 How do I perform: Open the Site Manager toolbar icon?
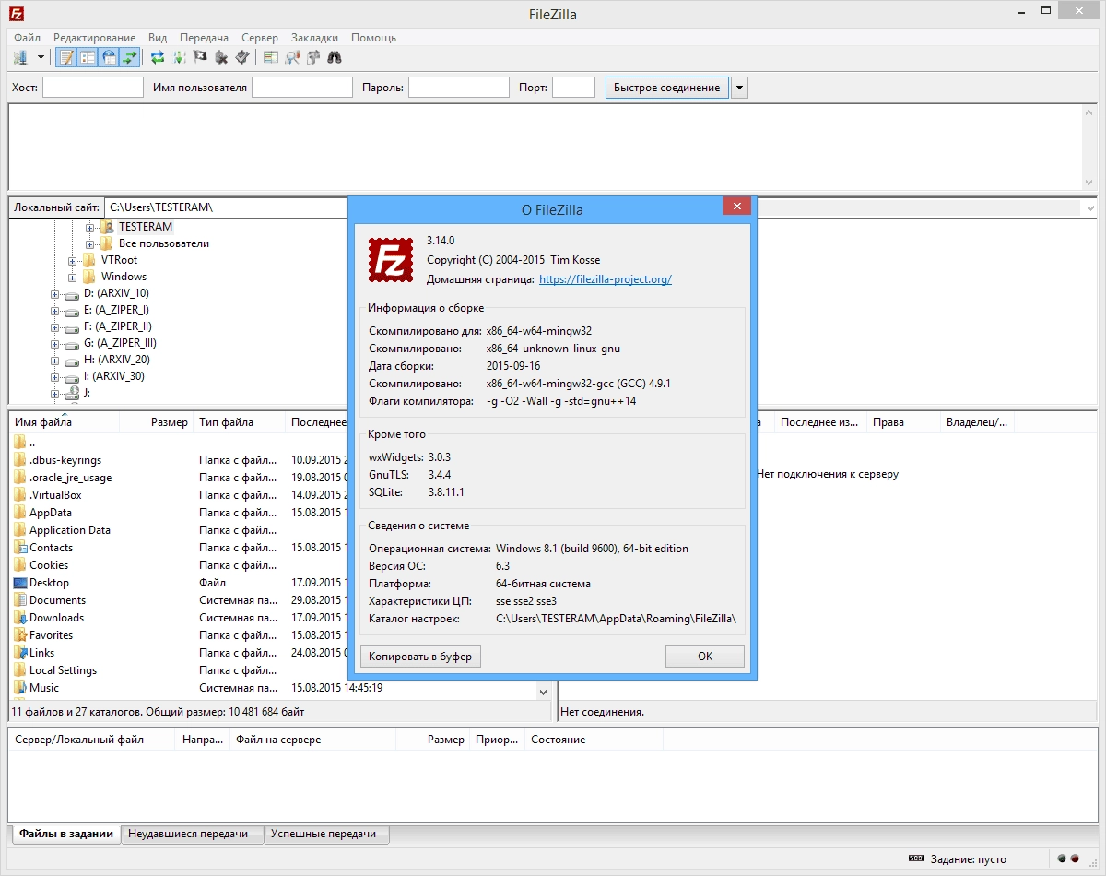21,57
